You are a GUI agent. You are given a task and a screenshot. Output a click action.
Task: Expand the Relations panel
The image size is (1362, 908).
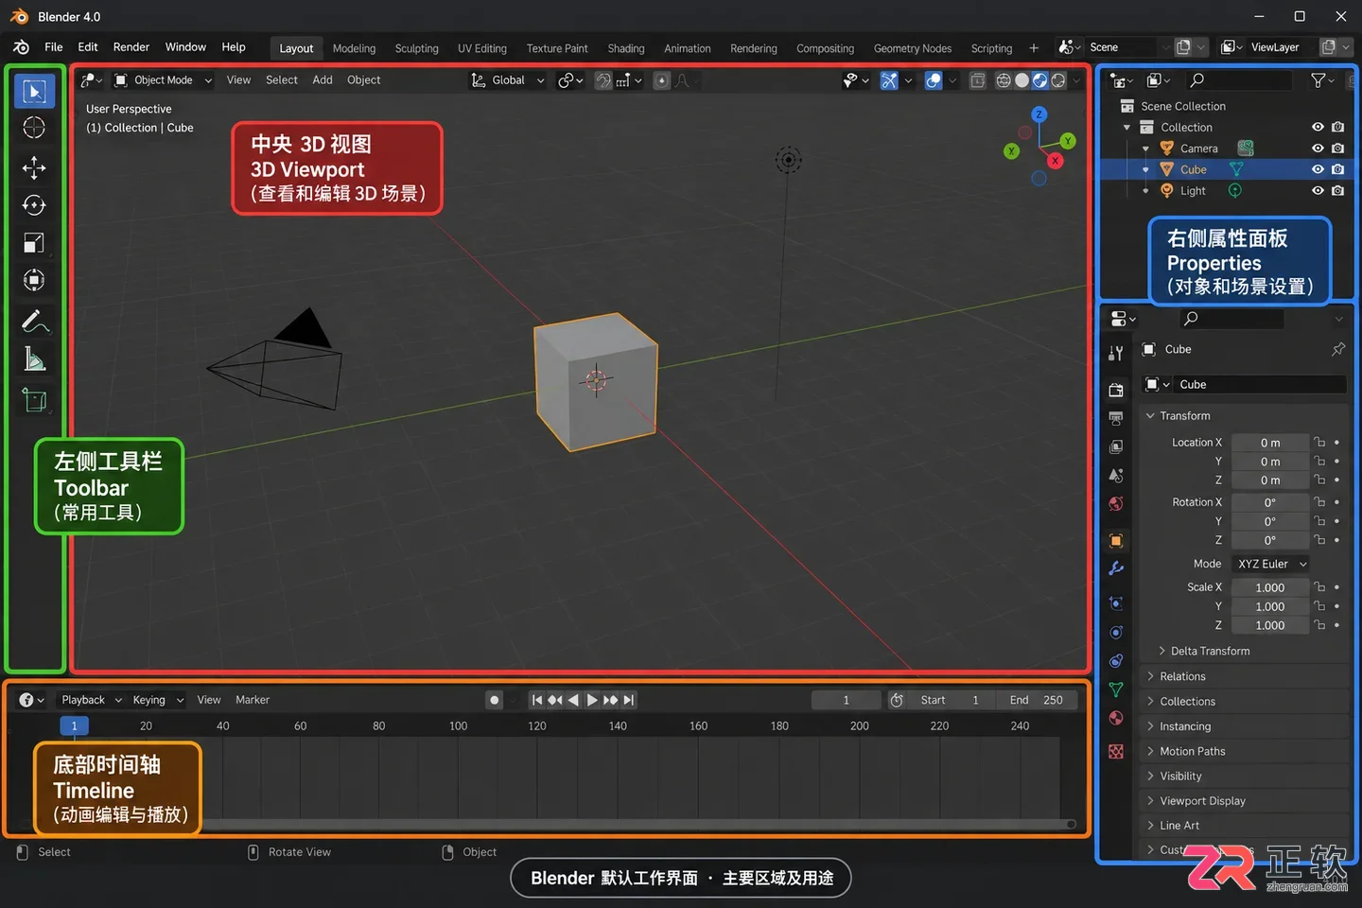(1182, 676)
